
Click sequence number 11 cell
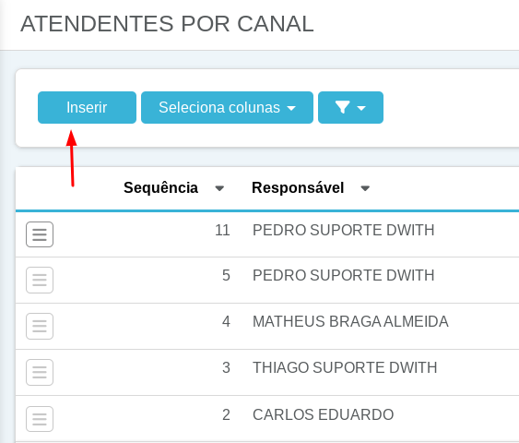222,230
